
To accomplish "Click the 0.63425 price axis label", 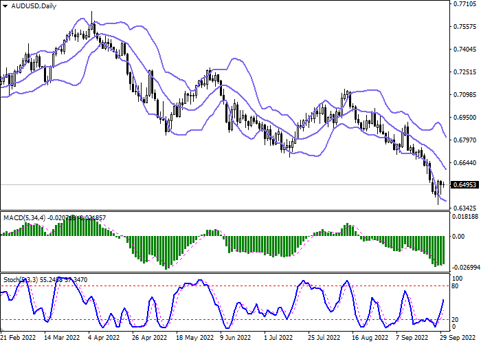I will click(465, 208).
